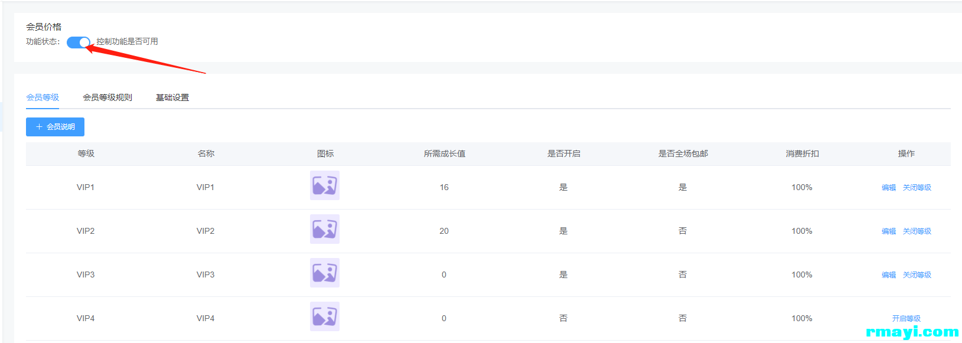Click the 消费折扣 column header
This screenshot has height=343, width=962.
tap(802, 154)
